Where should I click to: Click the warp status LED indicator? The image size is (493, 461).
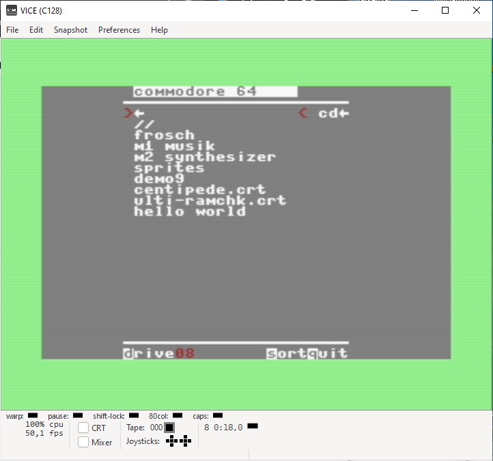tap(33, 415)
